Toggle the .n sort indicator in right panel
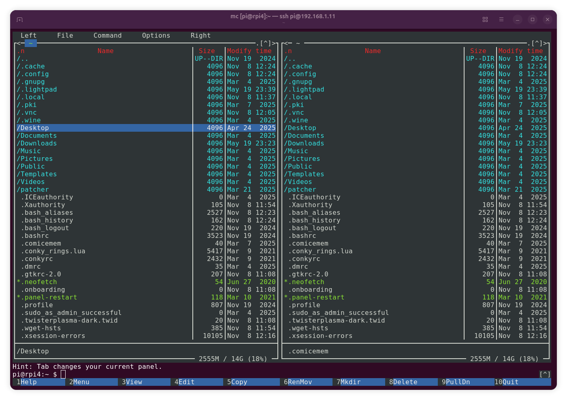 tap(288, 51)
